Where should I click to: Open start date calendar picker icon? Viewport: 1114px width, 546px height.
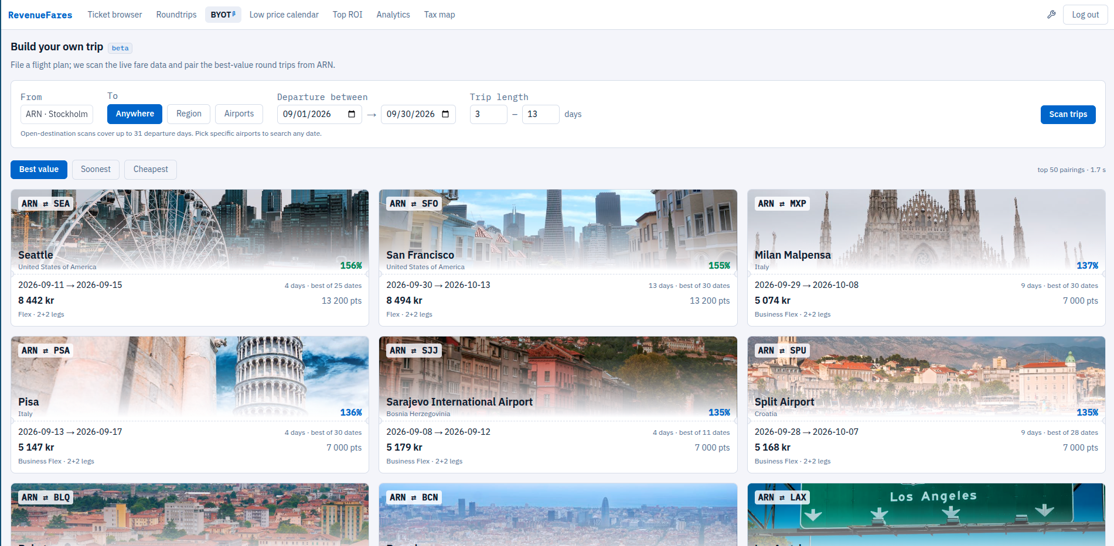coord(352,114)
